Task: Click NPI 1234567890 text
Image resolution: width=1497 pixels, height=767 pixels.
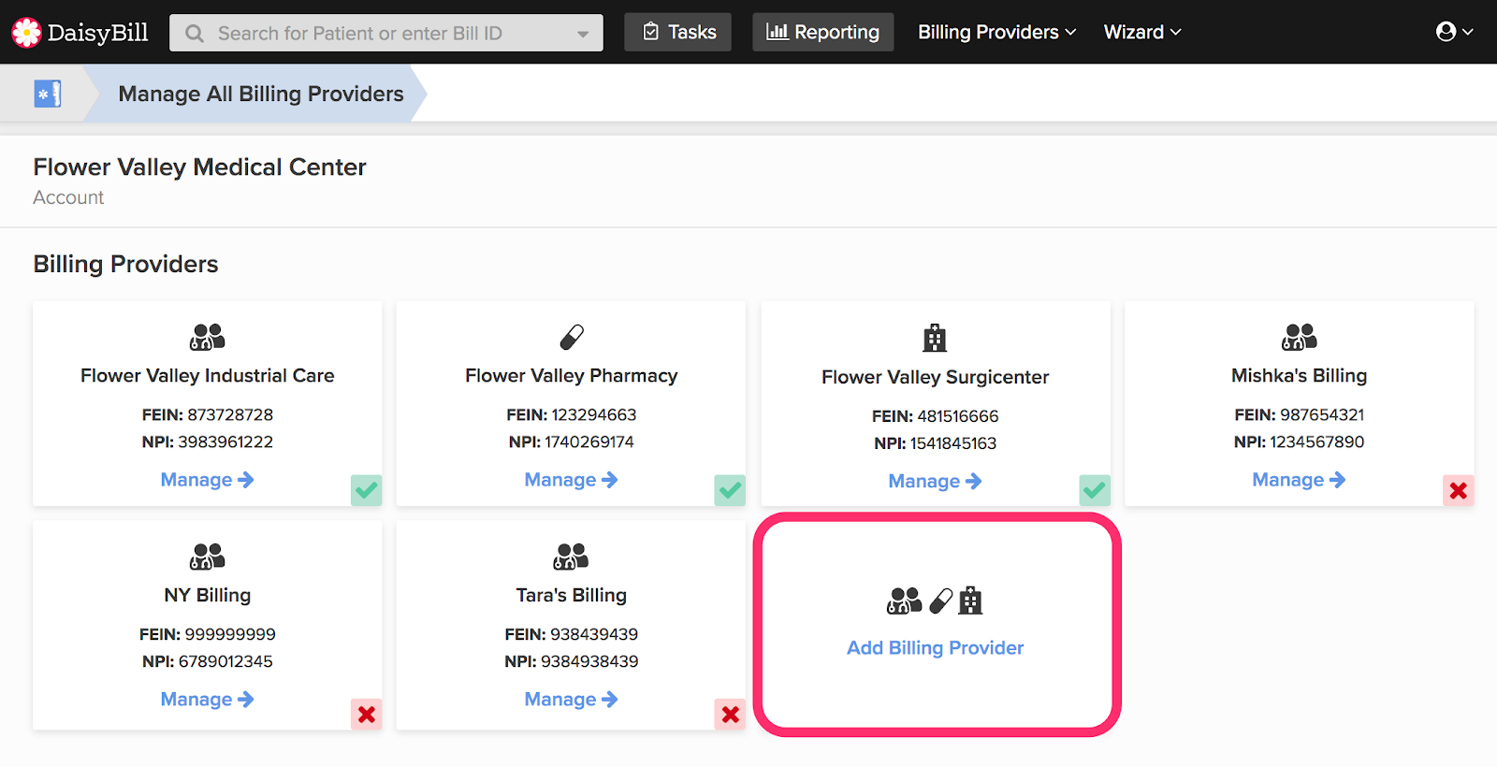Action: click(1299, 442)
